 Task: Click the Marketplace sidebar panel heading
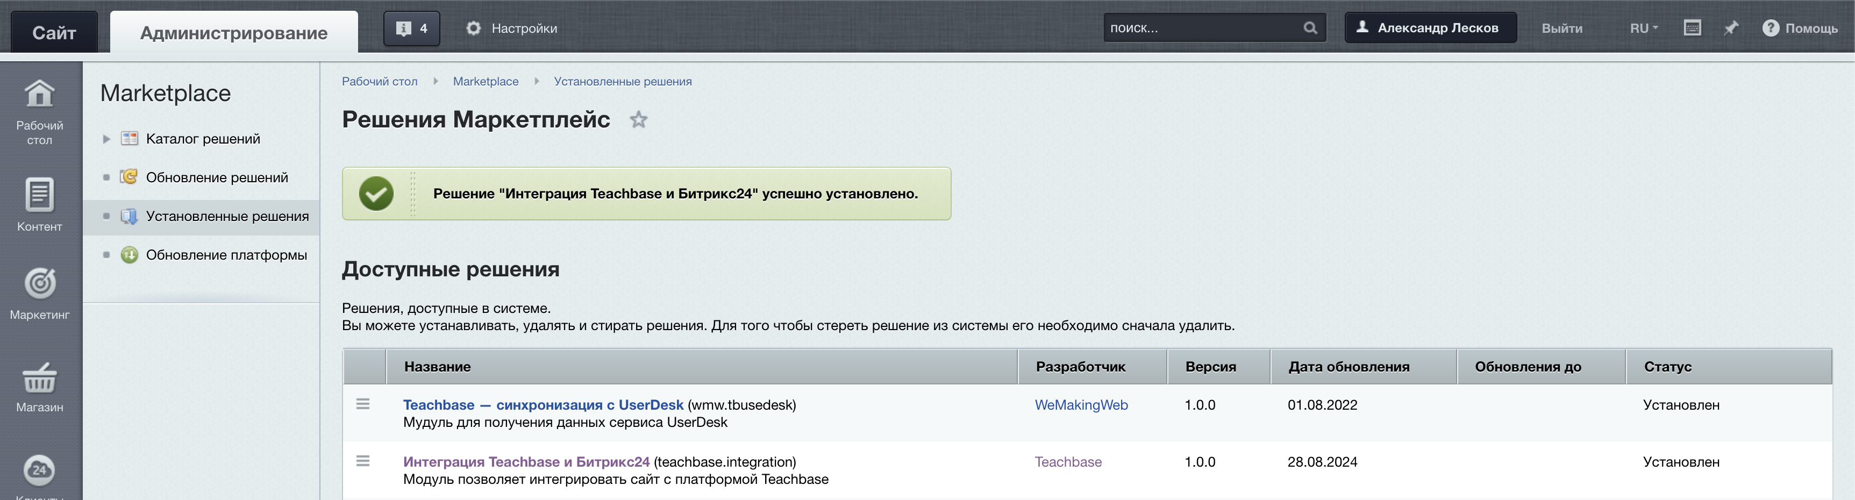tap(166, 93)
